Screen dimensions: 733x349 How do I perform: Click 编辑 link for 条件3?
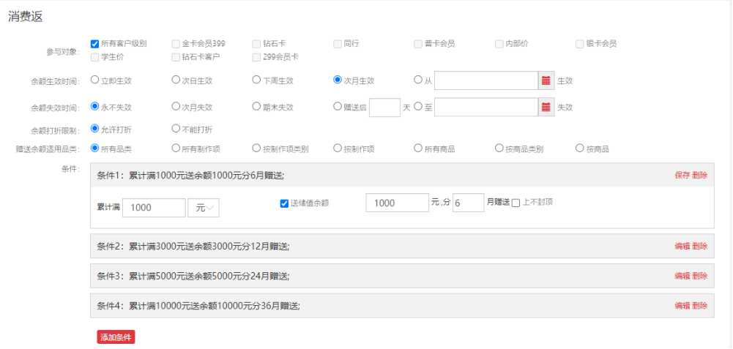pyautogui.click(x=682, y=276)
